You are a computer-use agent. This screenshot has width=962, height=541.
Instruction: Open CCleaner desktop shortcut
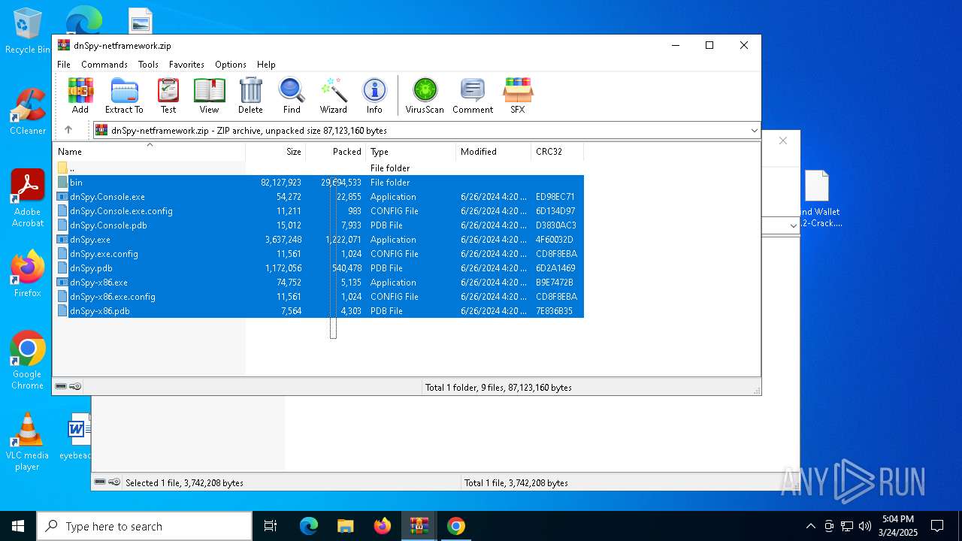coord(28,113)
